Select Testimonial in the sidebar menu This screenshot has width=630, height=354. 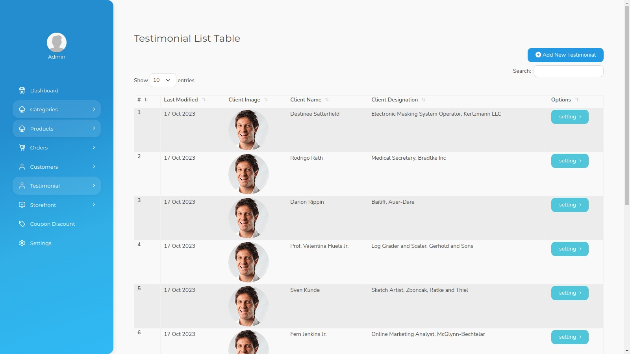(x=45, y=186)
